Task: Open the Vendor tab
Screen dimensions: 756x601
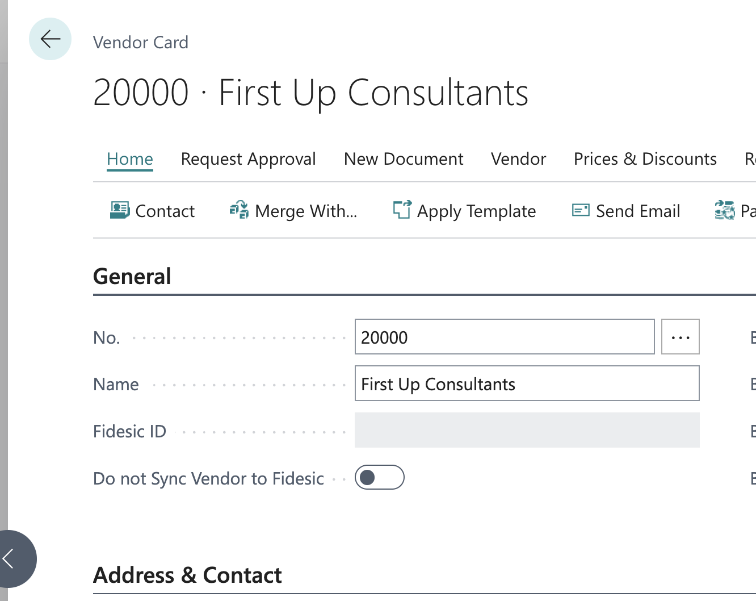Action: (x=518, y=159)
